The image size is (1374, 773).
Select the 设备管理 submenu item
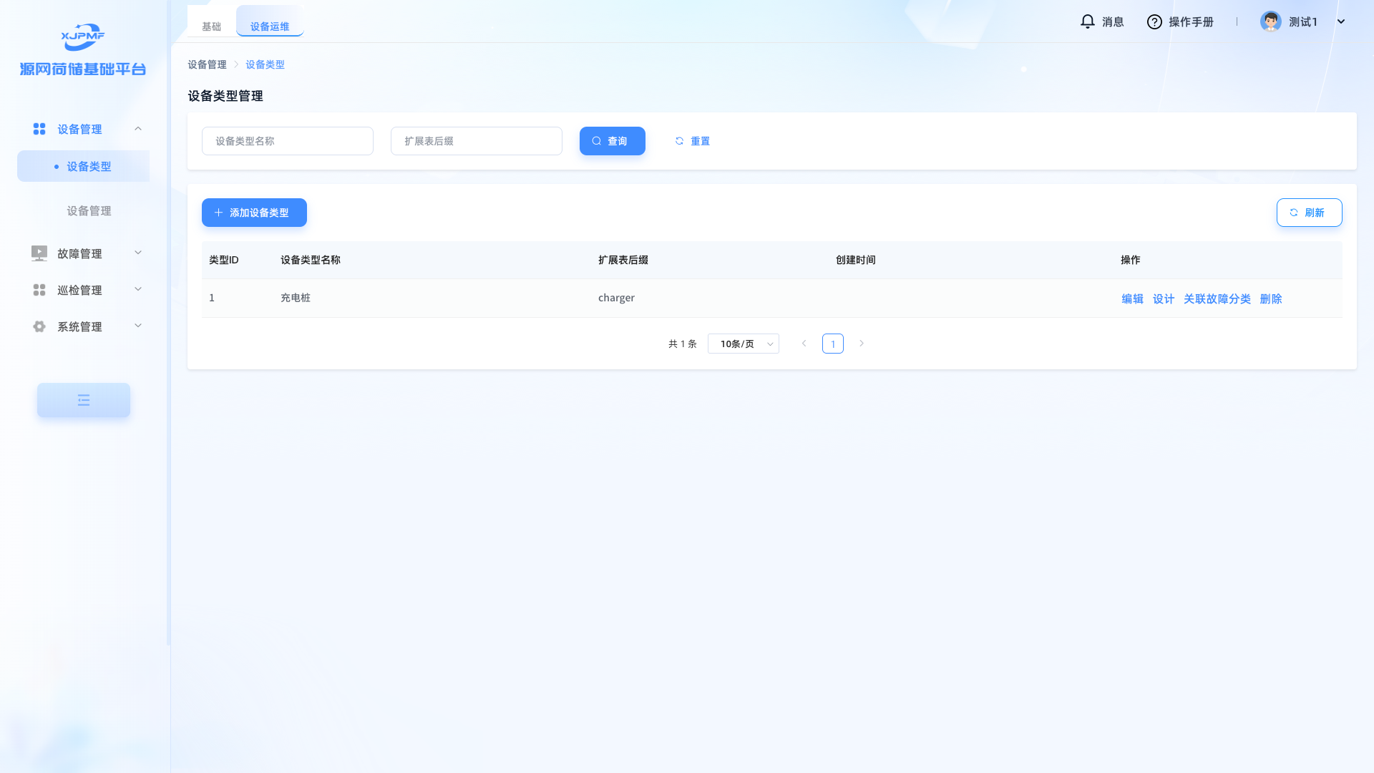coord(89,210)
